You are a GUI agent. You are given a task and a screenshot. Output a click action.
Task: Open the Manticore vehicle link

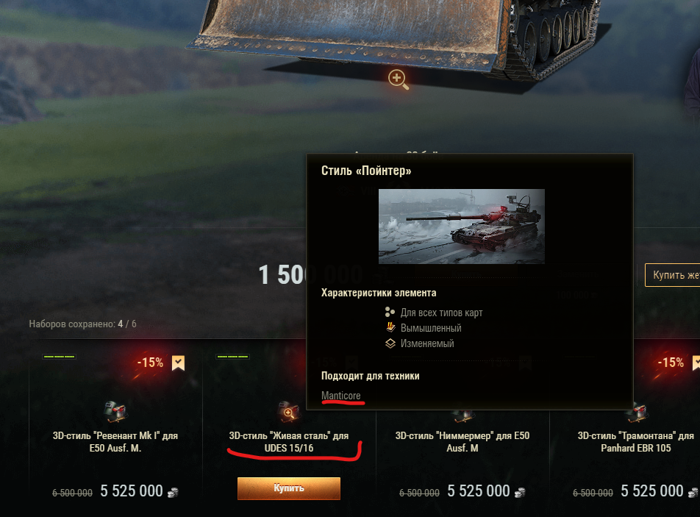click(x=341, y=396)
